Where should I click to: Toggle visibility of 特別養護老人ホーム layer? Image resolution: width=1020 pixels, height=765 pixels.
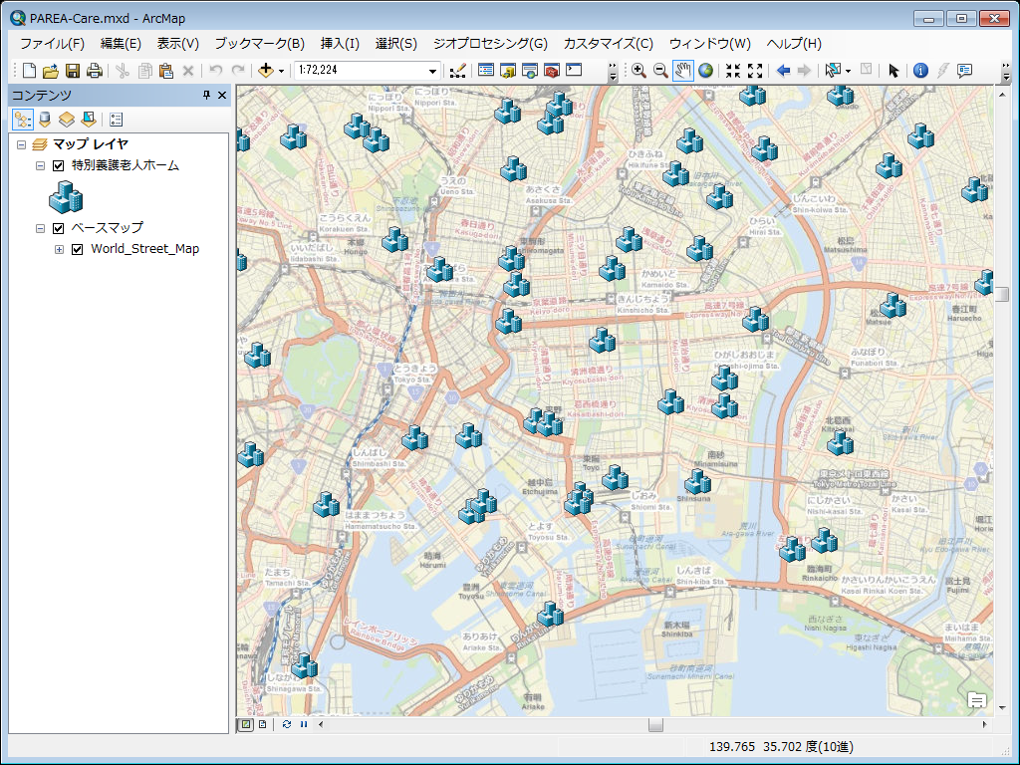click(x=58, y=166)
